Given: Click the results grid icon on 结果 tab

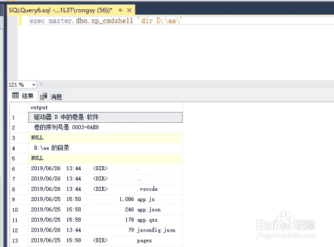Looking at the screenshot, I should [x=15, y=95].
